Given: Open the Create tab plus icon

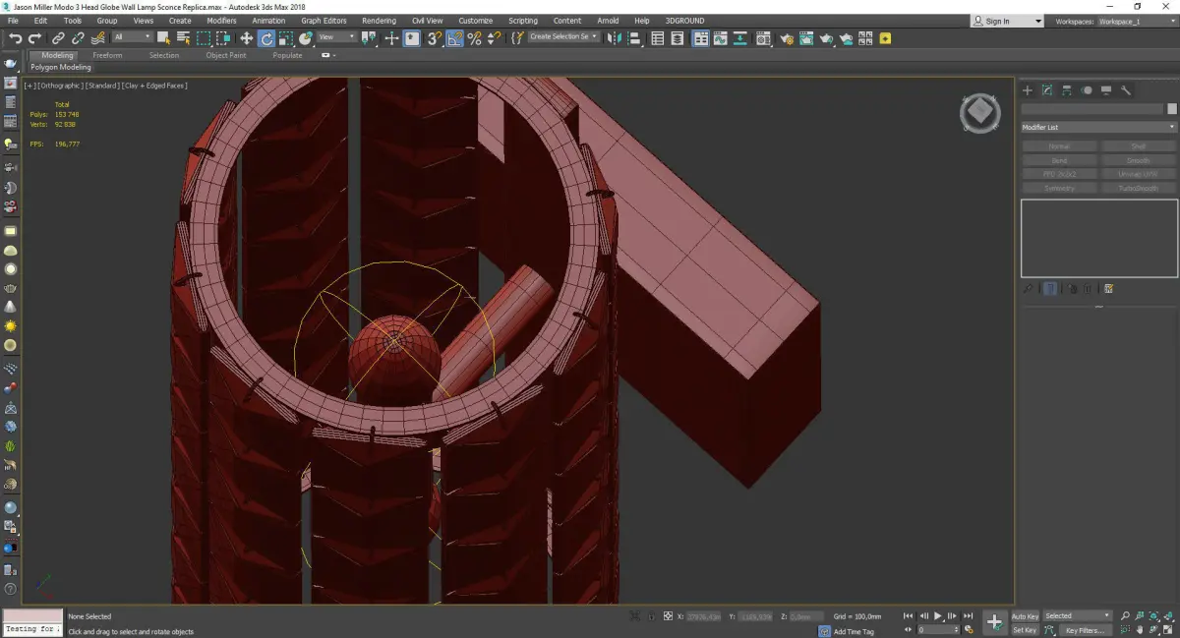Looking at the screenshot, I should (x=1028, y=90).
